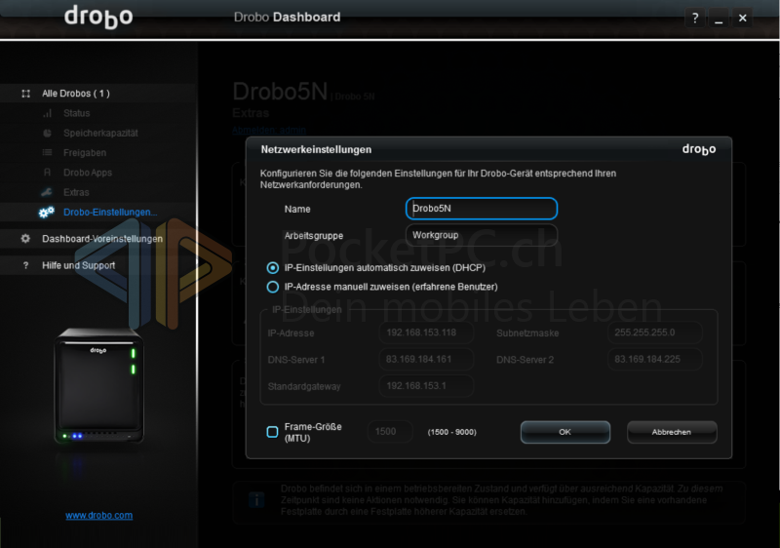Select Drobo-Einstellungen... menu entry

click(110, 213)
